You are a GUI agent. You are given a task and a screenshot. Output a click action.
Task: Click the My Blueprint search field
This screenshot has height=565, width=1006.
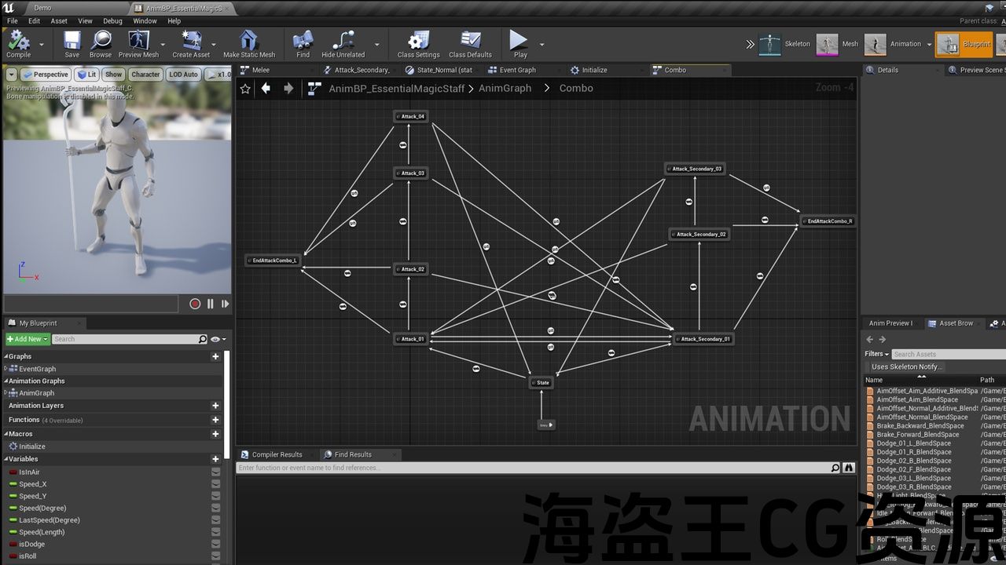[x=126, y=339]
